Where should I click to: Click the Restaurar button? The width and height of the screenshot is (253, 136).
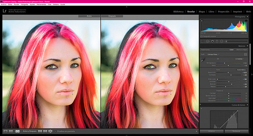[236, 131]
